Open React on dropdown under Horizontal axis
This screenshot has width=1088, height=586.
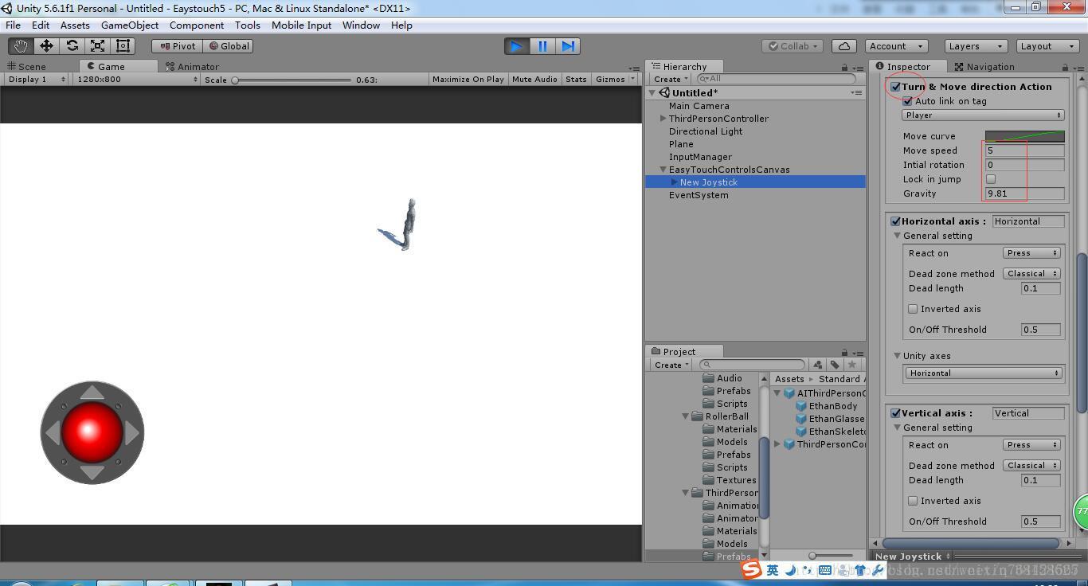tap(1031, 253)
